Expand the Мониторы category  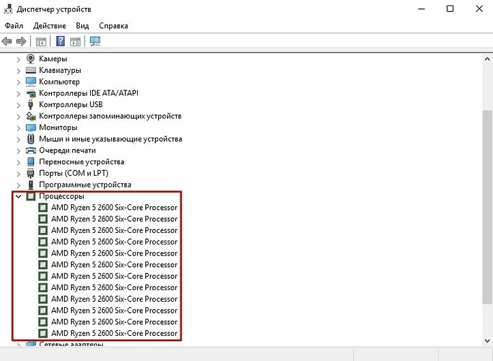pos(18,127)
